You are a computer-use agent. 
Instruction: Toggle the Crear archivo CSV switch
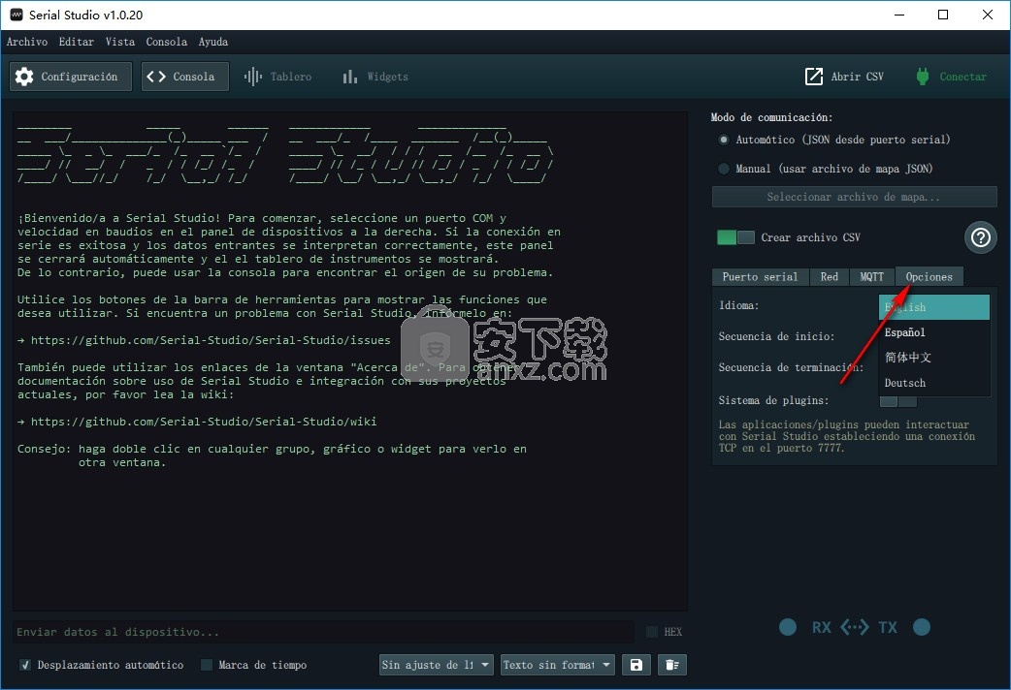coord(735,237)
